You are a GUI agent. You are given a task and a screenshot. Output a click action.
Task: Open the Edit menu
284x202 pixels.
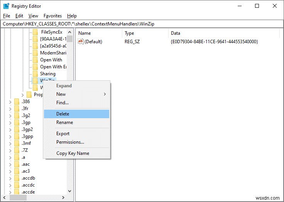19,16
